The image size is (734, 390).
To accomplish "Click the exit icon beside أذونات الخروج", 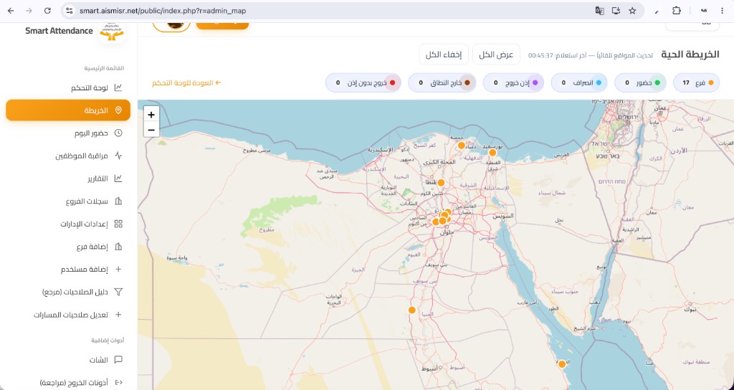I will coord(118,383).
